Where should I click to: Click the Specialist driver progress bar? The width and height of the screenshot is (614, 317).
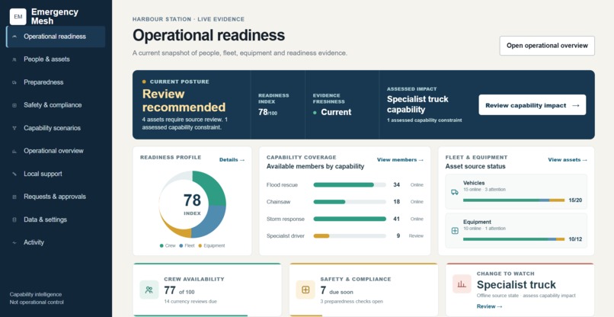click(x=350, y=236)
